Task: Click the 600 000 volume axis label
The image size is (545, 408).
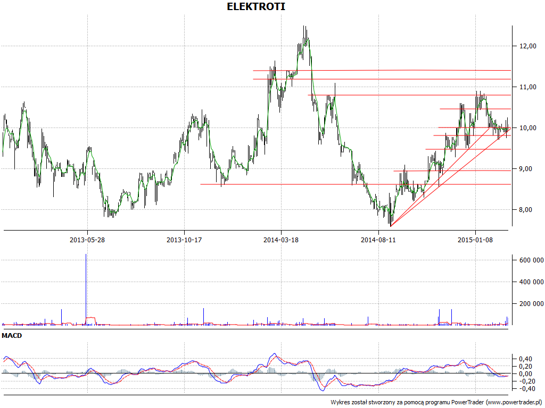Action: pos(532,260)
